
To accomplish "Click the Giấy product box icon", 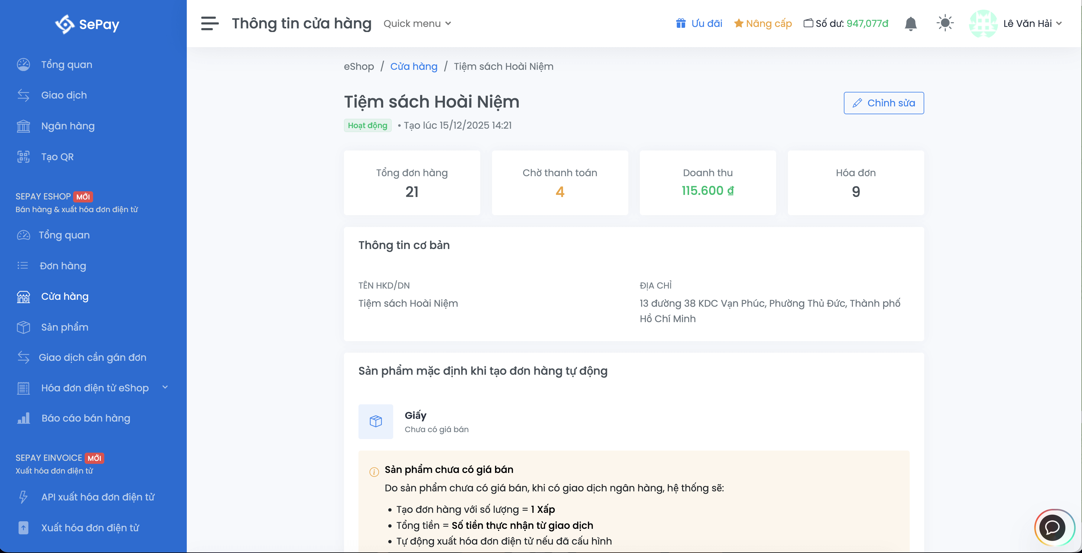I will pos(375,421).
